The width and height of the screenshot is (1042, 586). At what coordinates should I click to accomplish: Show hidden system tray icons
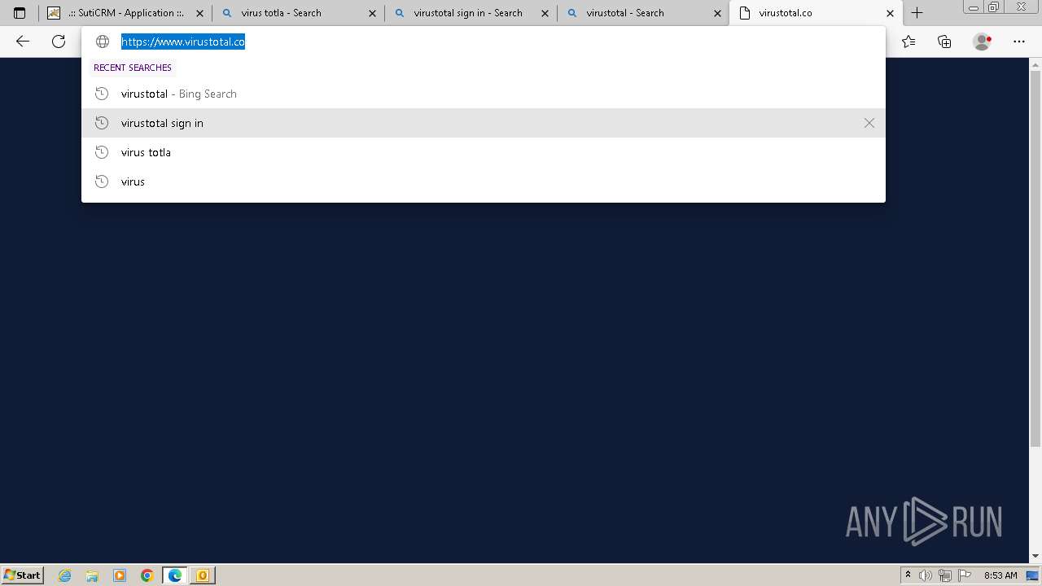pyautogui.click(x=908, y=575)
